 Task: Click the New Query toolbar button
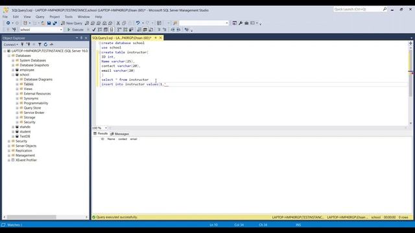pos(72,23)
